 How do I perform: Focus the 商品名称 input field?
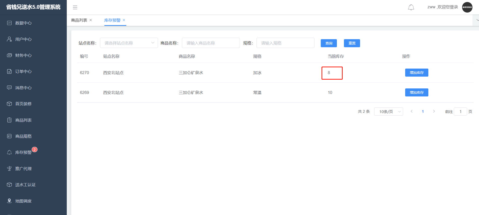point(211,43)
